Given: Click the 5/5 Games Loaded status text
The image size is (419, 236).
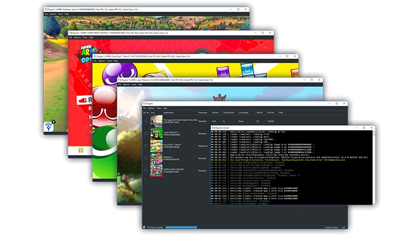Looking at the screenshot, I should (155, 228).
